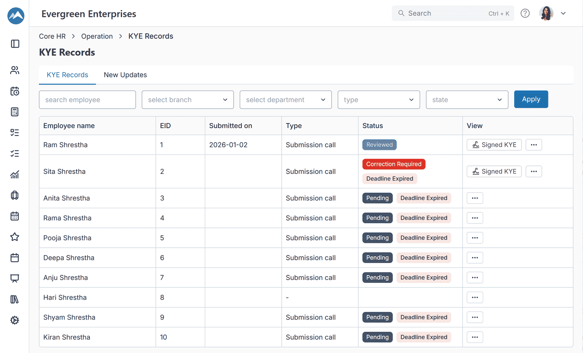
Task: Expand the select department dropdown
Action: tap(285, 100)
